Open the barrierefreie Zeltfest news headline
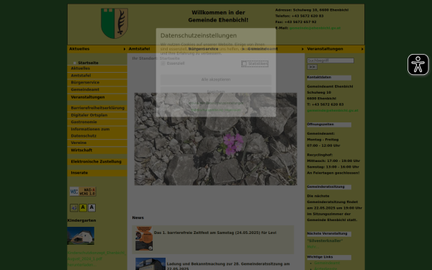This screenshot has width=432, height=270. tap(215, 233)
